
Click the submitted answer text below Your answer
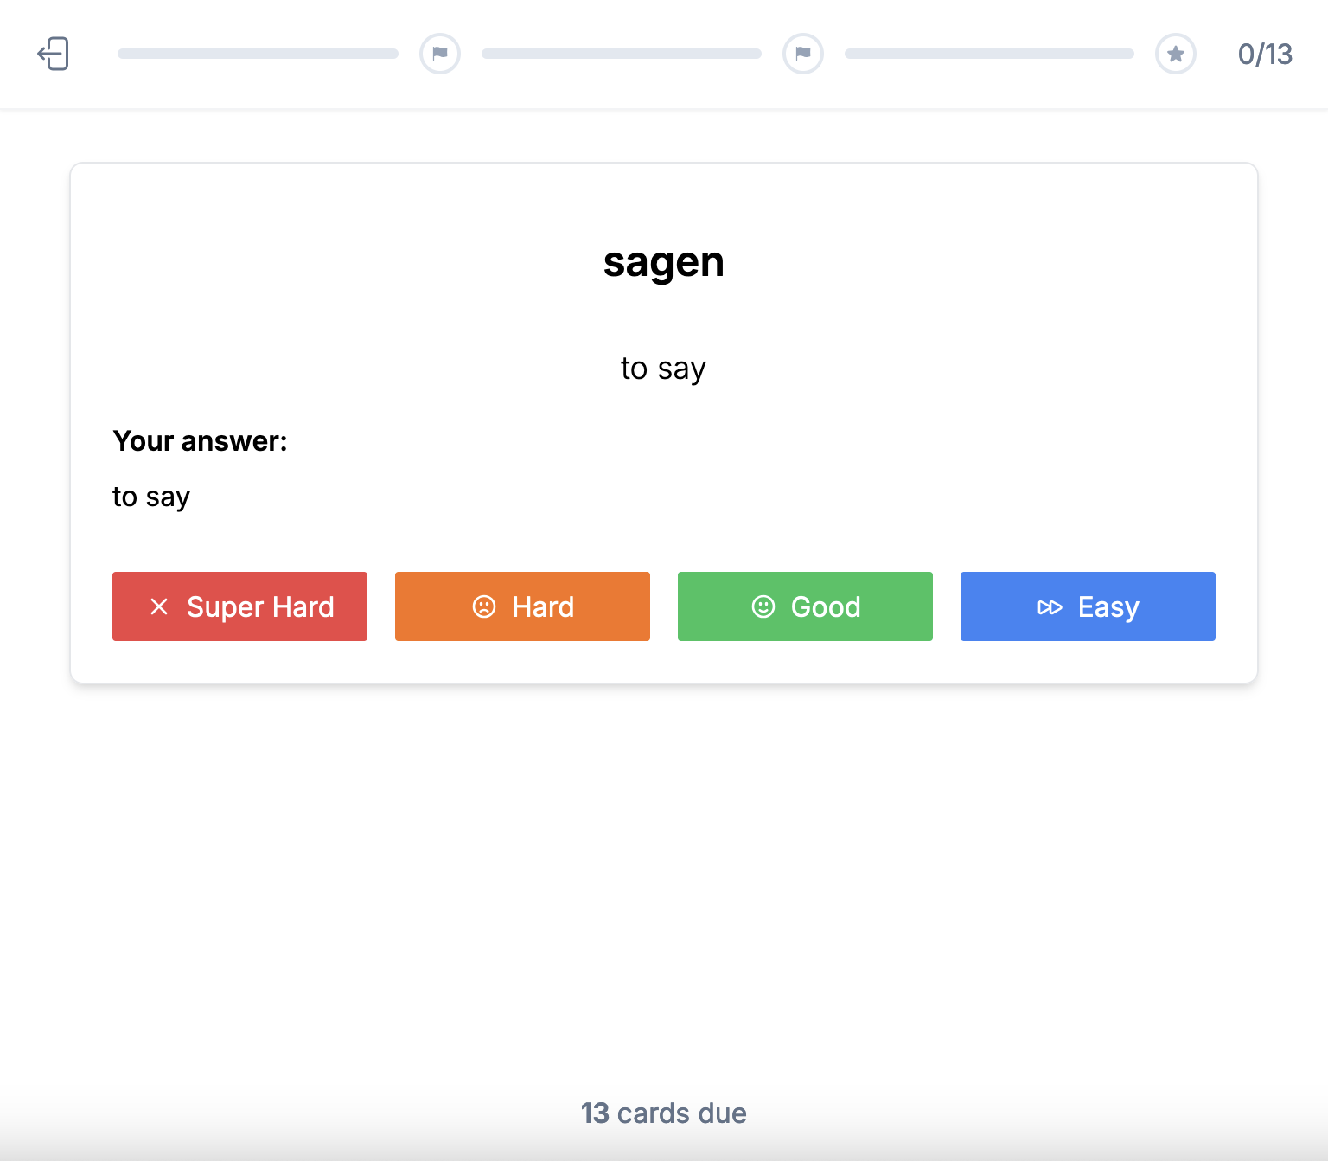click(151, 497)
